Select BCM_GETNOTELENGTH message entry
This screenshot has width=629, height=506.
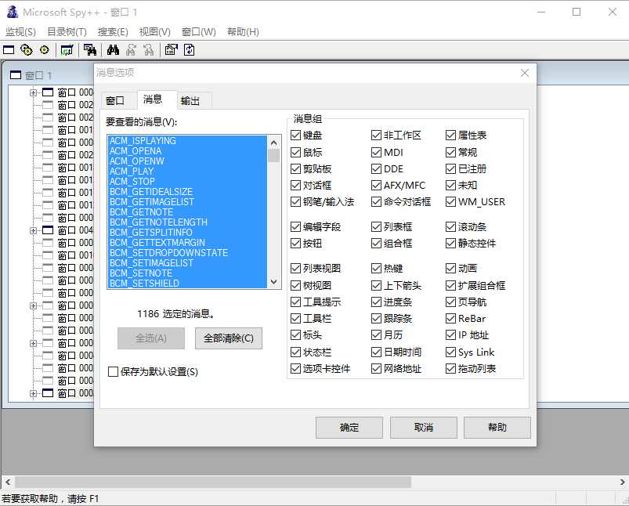187,222
